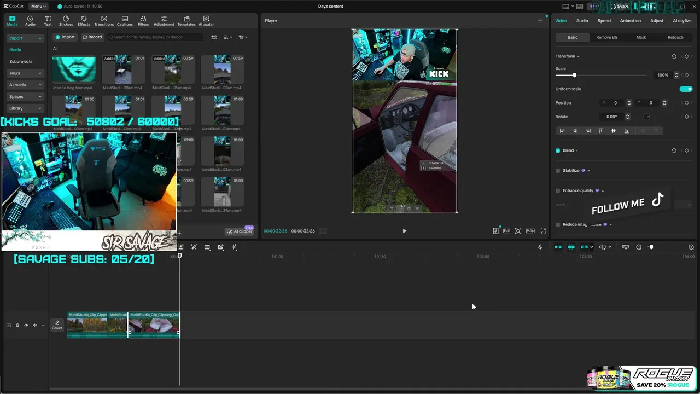Enable the Enhance quality checkbox
700x394 pixels.
pyautogui.click(x=558, y=191)
